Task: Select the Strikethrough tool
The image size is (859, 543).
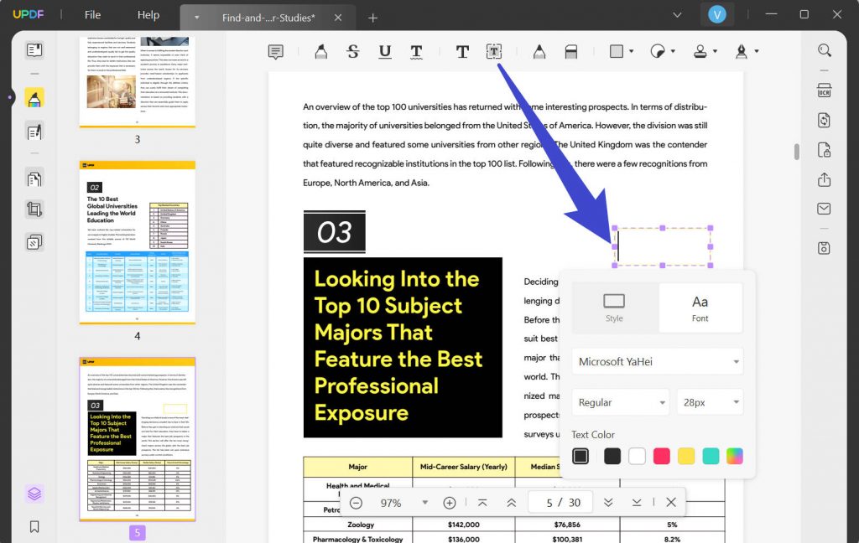Action: click(x=352, y=51)
